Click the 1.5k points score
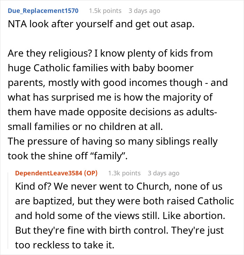 click(105, 11)
